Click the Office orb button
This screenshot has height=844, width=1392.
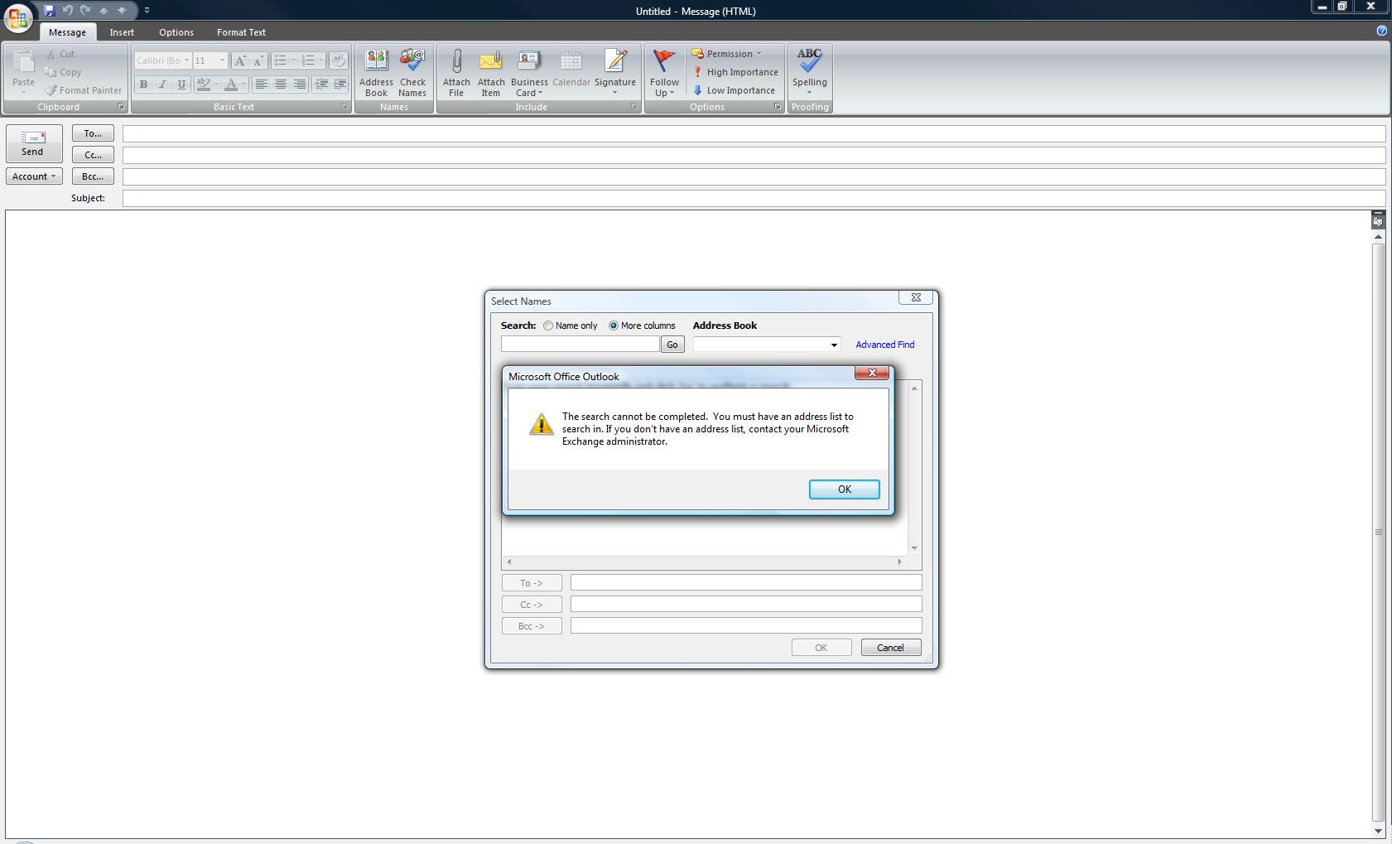[x=18, y=18]
